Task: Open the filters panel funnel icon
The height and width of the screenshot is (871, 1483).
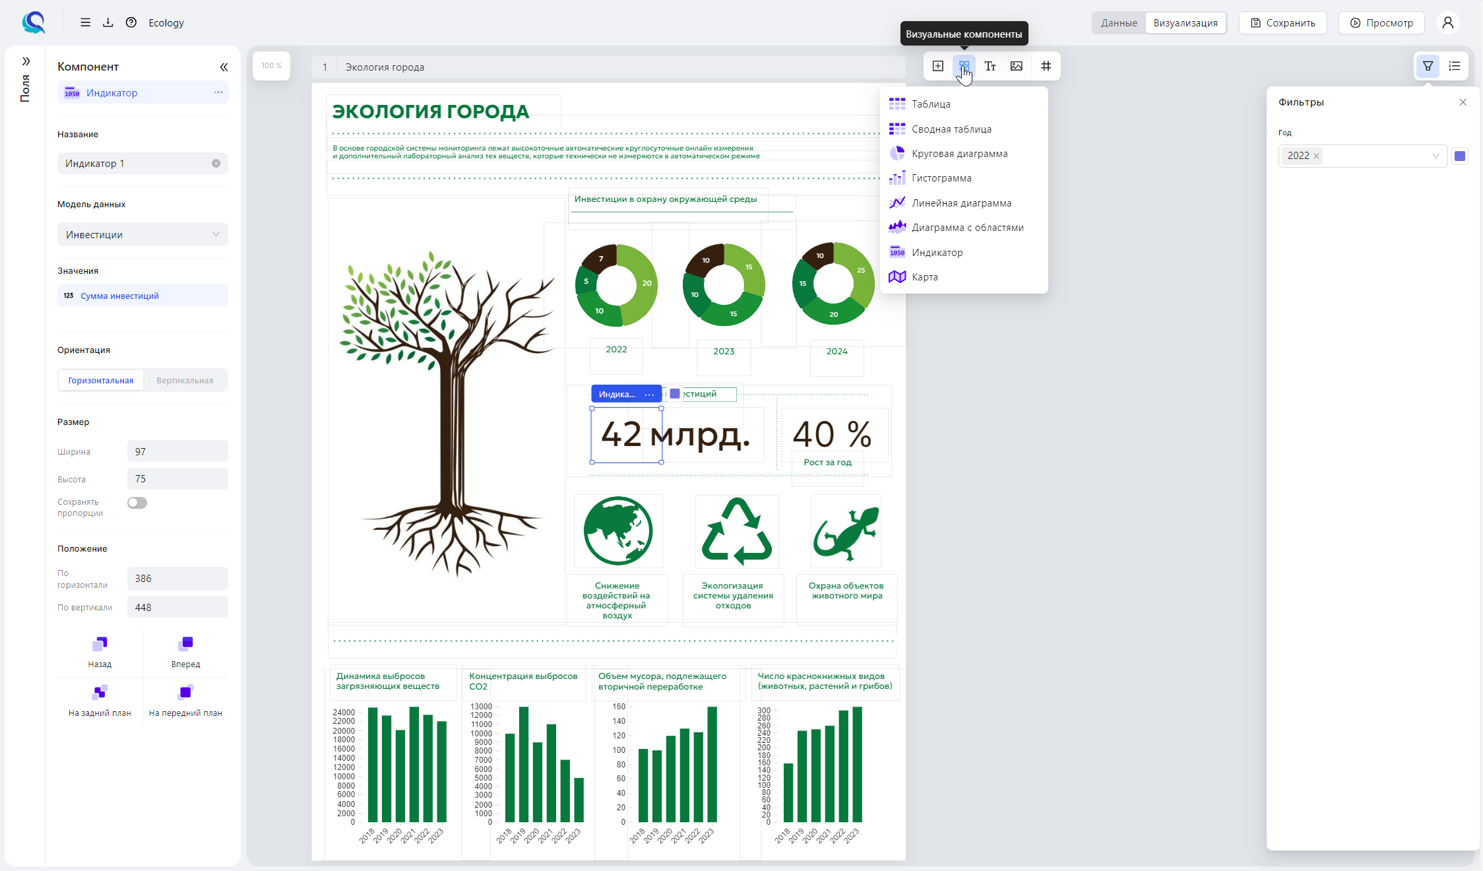Action: (x=1428, y=66)
